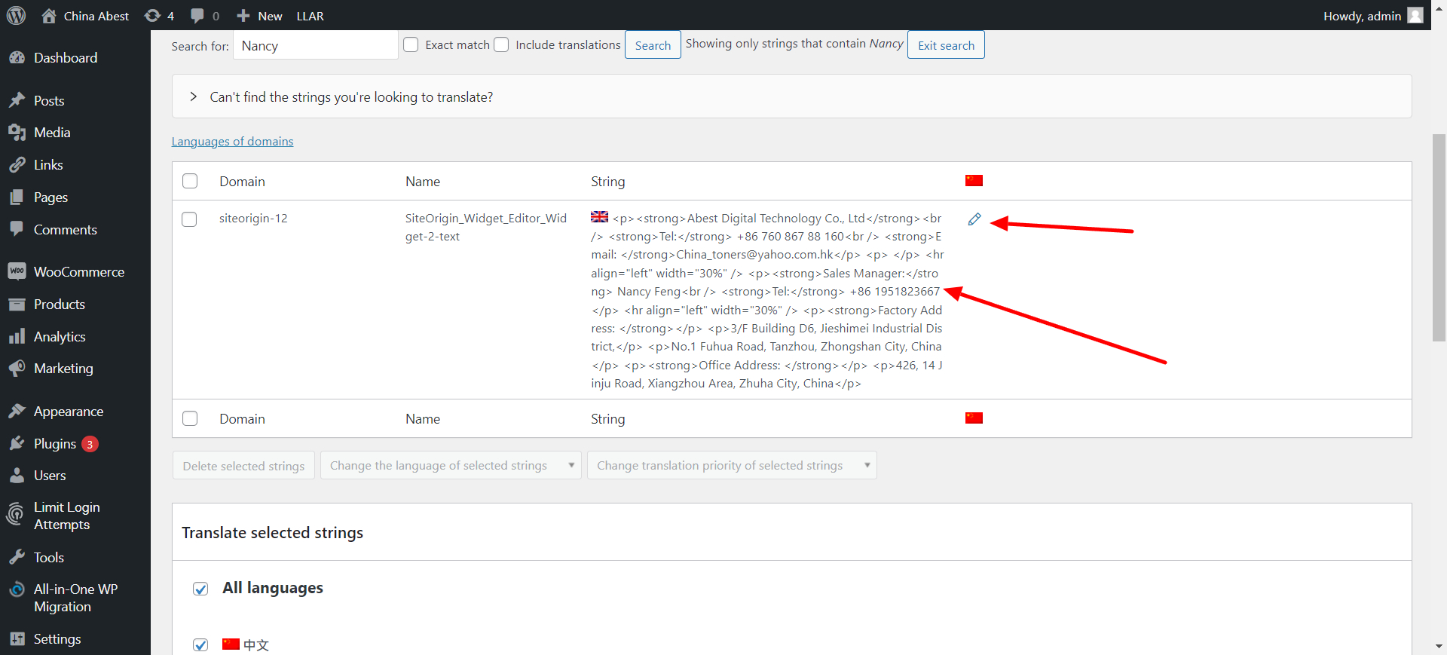Click Name column header at table top

click(423, 182)
